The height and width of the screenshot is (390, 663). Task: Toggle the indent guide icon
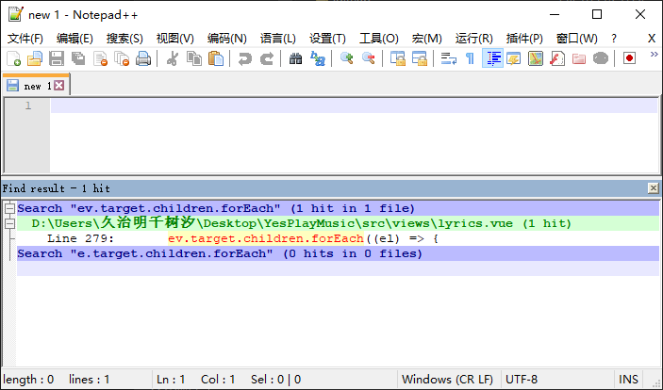[x=492, y=58]
